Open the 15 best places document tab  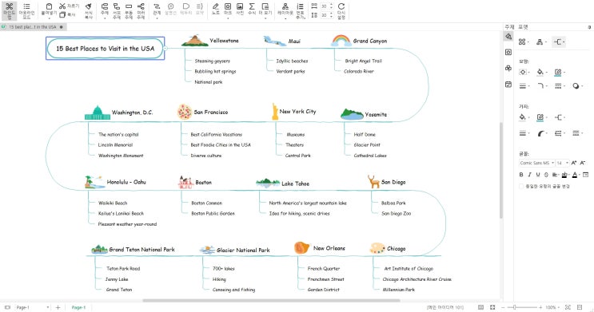[x=33, y=27]
